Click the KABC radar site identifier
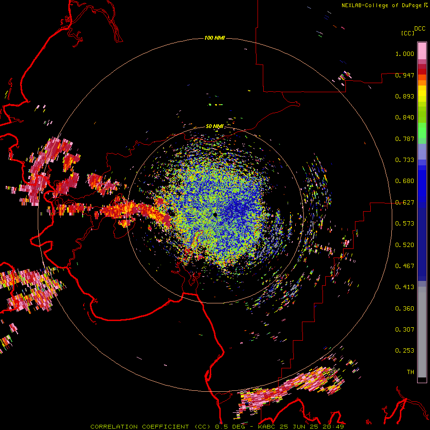 click(268, 427)
